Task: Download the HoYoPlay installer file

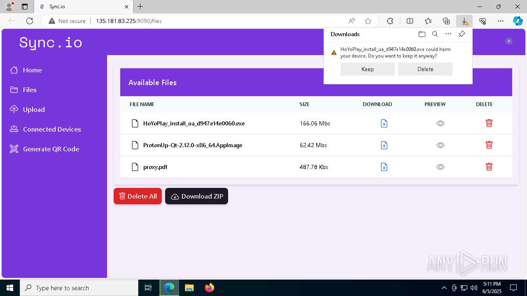Action: (x=384, y=123)
